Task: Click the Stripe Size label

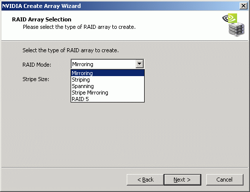Action: point(36,79)
